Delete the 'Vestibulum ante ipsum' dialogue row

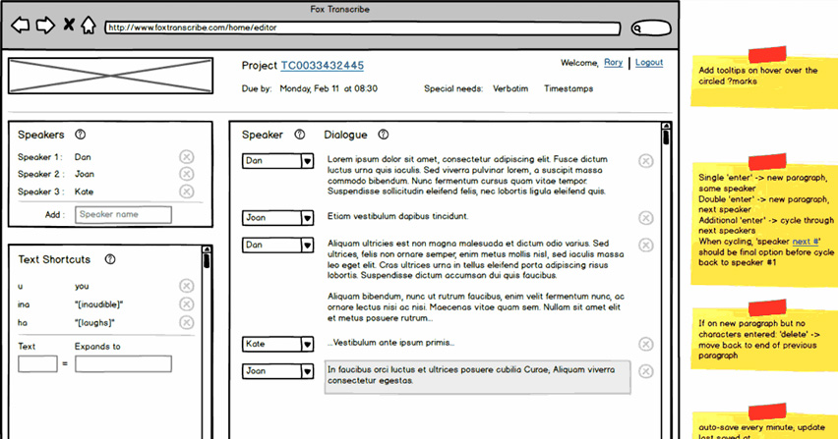(x=645, y=344)
